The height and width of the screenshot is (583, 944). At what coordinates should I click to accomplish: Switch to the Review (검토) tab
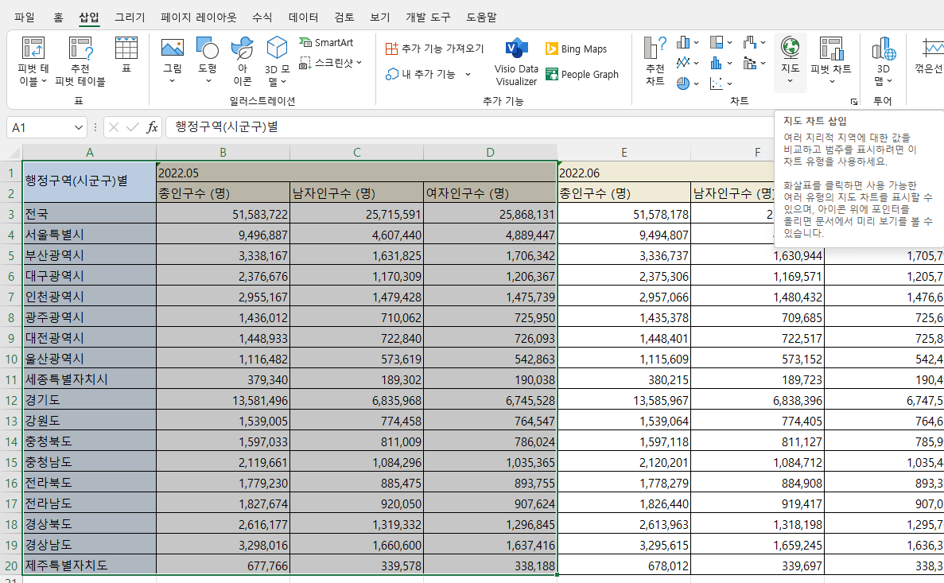[344, 17]
